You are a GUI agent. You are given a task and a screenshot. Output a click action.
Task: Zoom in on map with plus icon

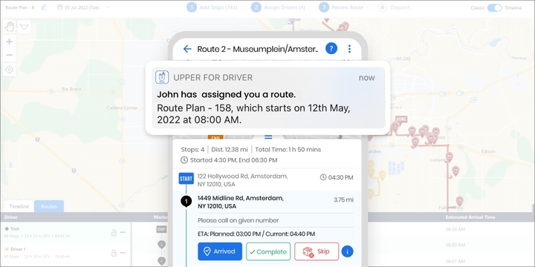click(10, 42)
